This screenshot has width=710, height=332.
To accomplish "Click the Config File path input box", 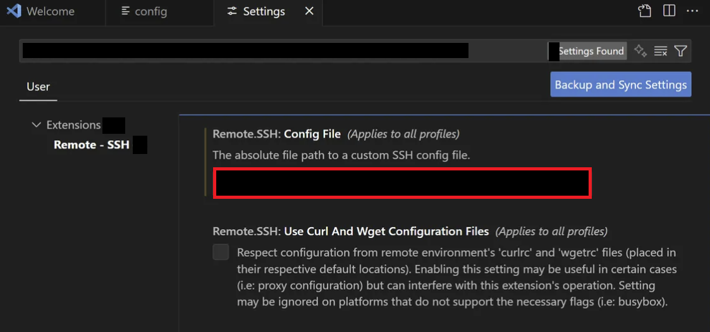I will [x=402, y=183].
